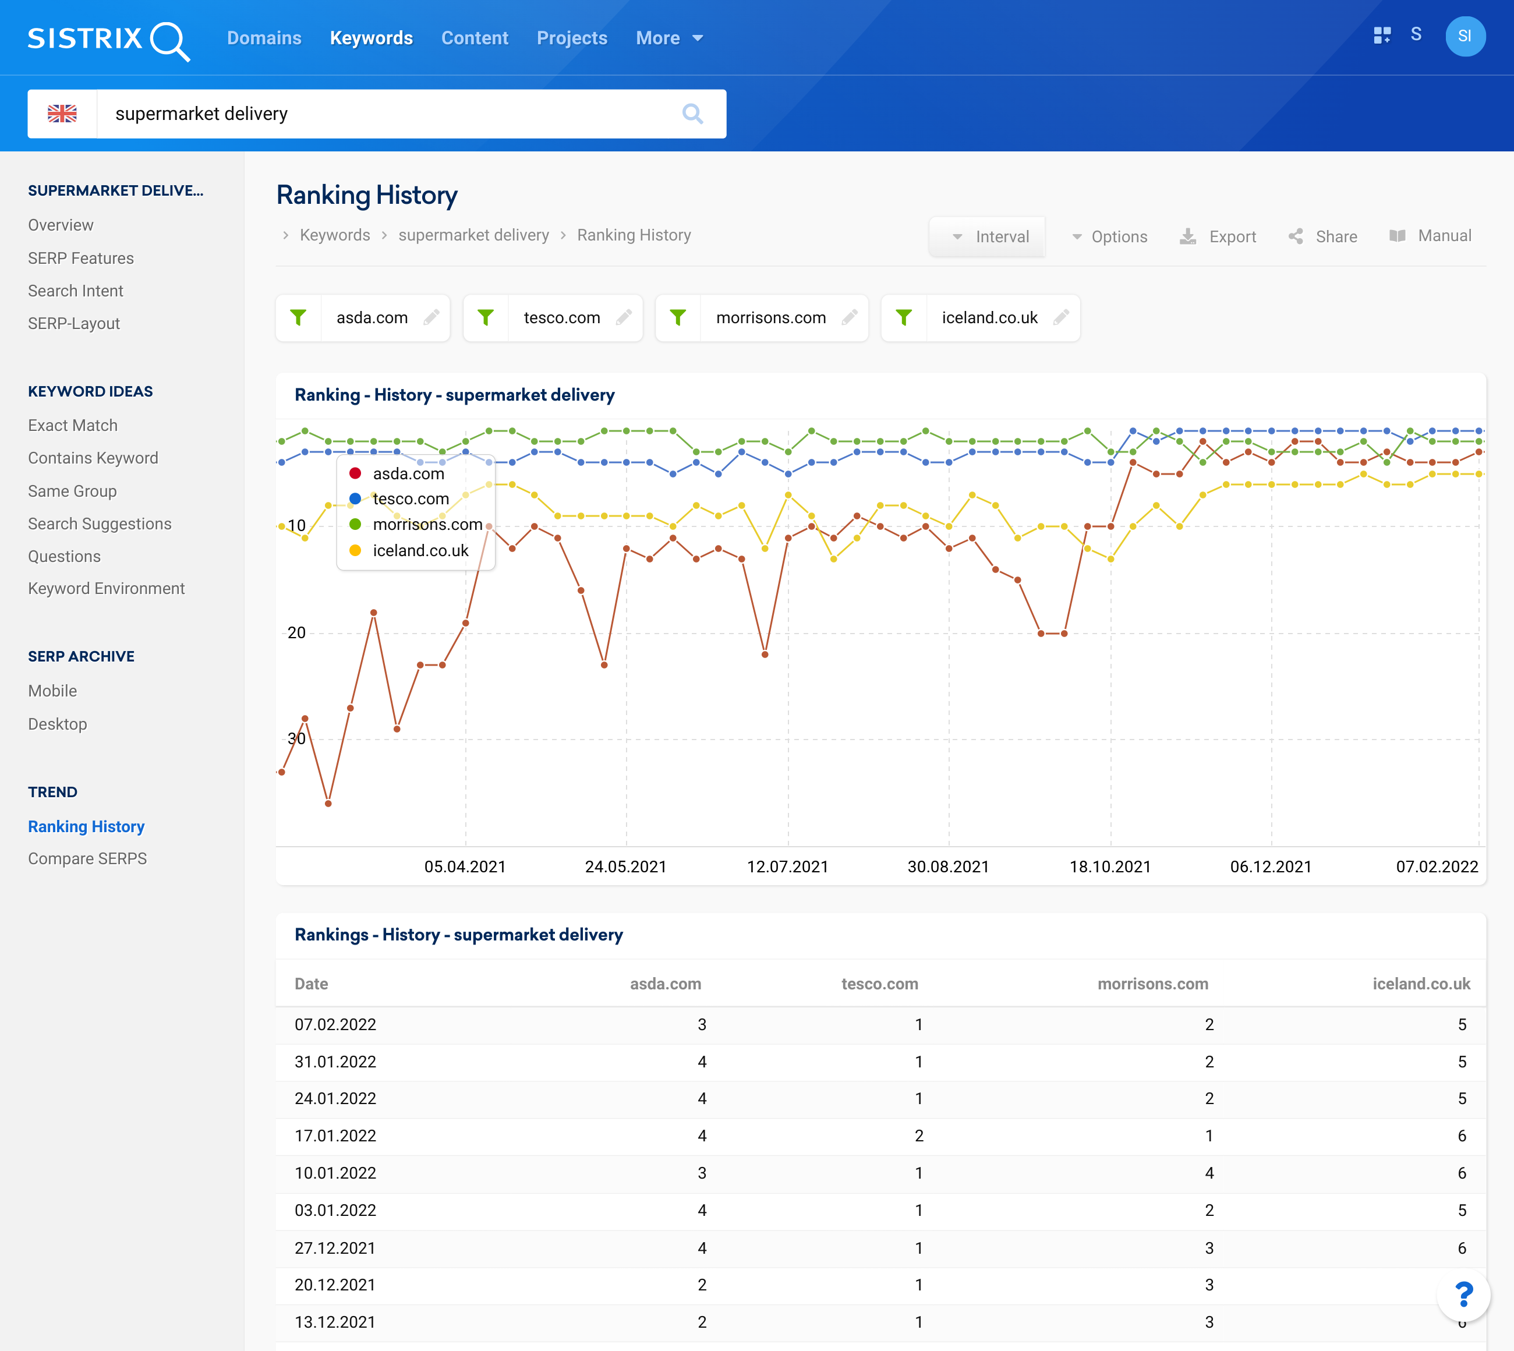
Task: Open the UK flag country selector
Action: (62, 114)
